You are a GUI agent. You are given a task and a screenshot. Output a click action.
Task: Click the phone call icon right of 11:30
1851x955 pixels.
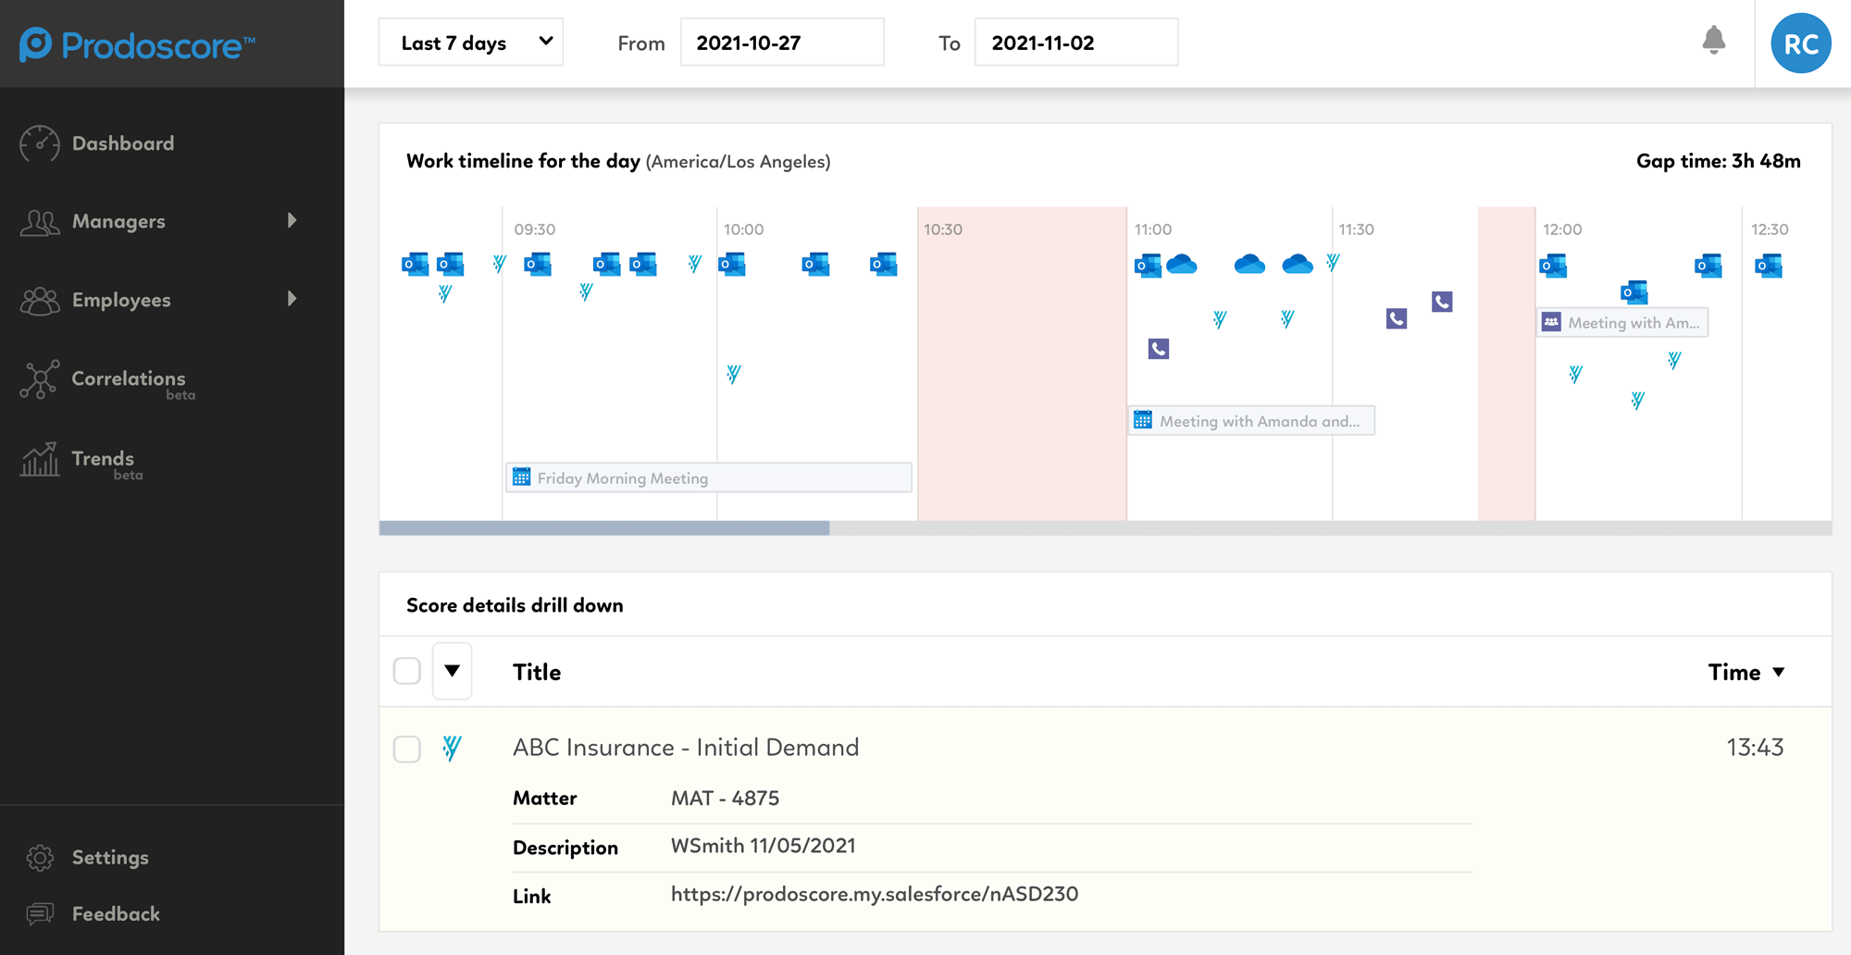point(1397,319)
